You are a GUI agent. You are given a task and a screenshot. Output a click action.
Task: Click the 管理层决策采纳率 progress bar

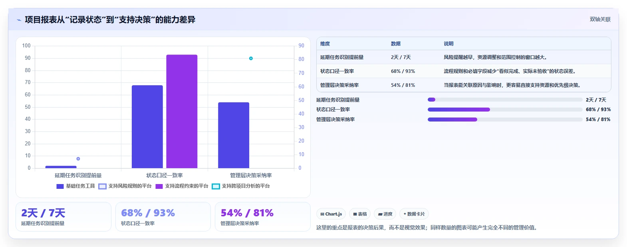[505, 120]
